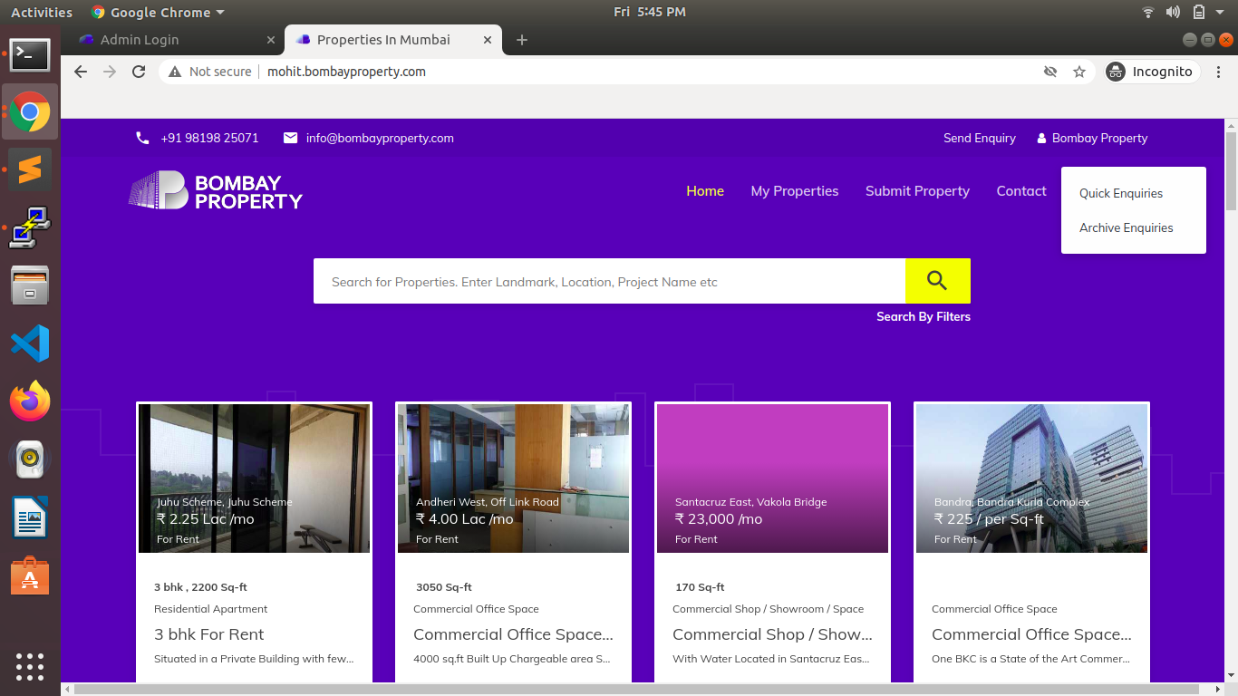Click the Search By Filters link
Viewport: 1238px width, 696px height.
pos(923,316)
